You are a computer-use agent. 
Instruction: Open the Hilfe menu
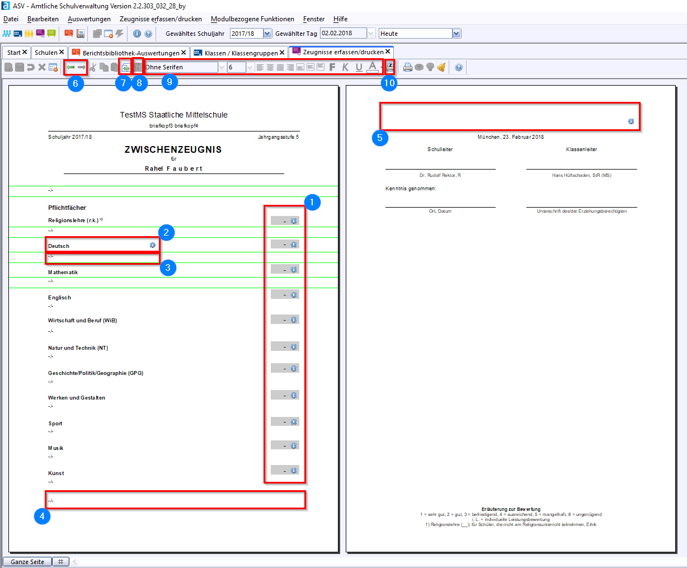340,19
